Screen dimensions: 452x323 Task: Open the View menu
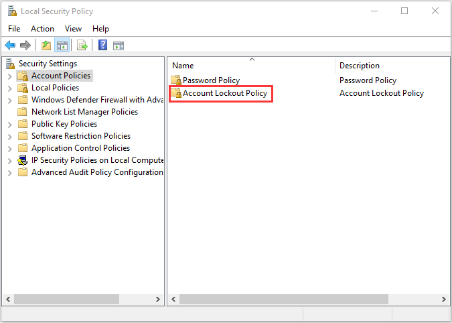click(x=73, y=29)
